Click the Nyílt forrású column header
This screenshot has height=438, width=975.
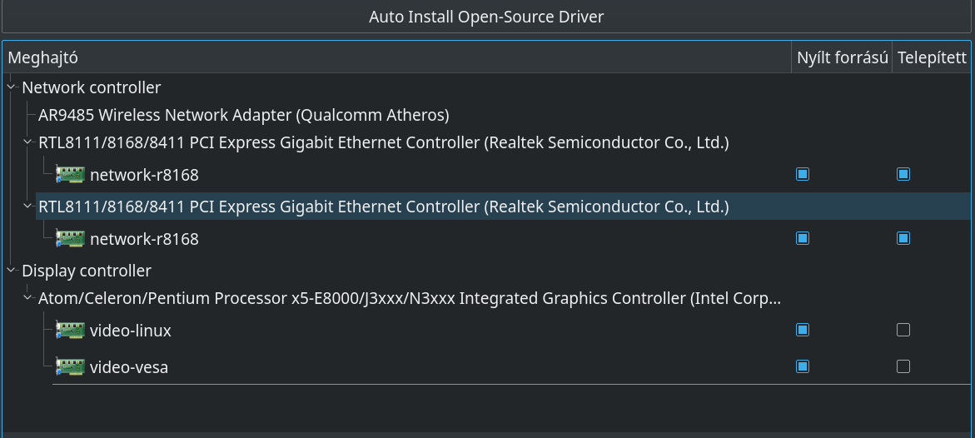842,57
